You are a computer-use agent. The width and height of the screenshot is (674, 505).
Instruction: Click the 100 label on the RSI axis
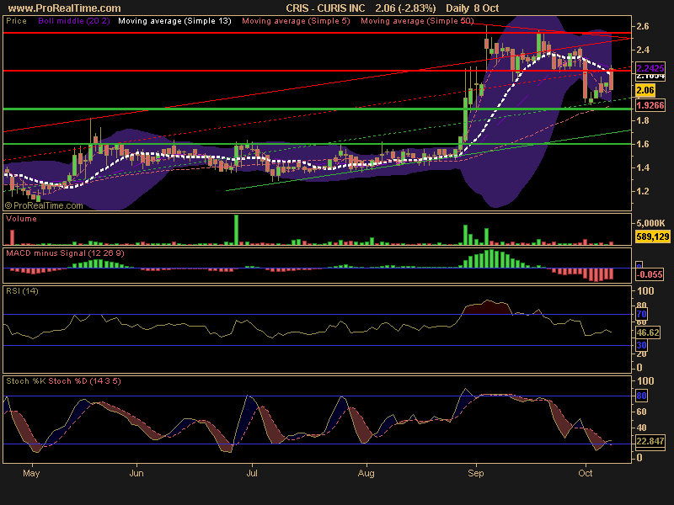[x=645, y=291]
